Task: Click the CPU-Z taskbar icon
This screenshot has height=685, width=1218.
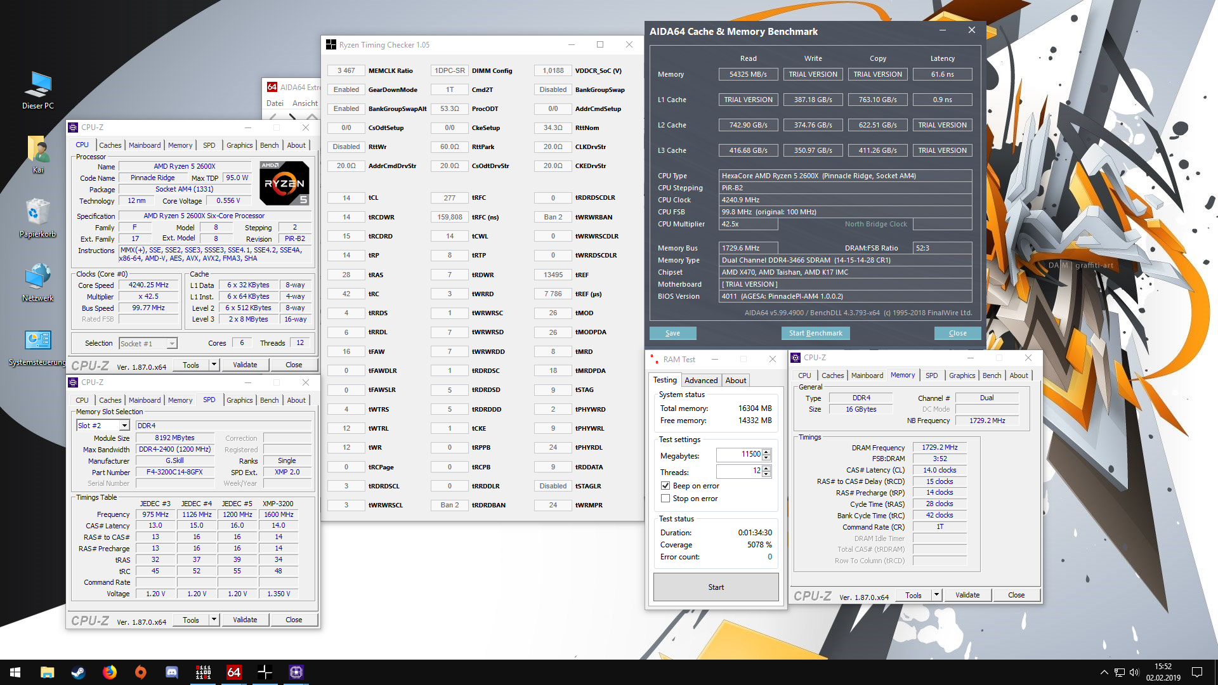Action: [x=296, y=672]
